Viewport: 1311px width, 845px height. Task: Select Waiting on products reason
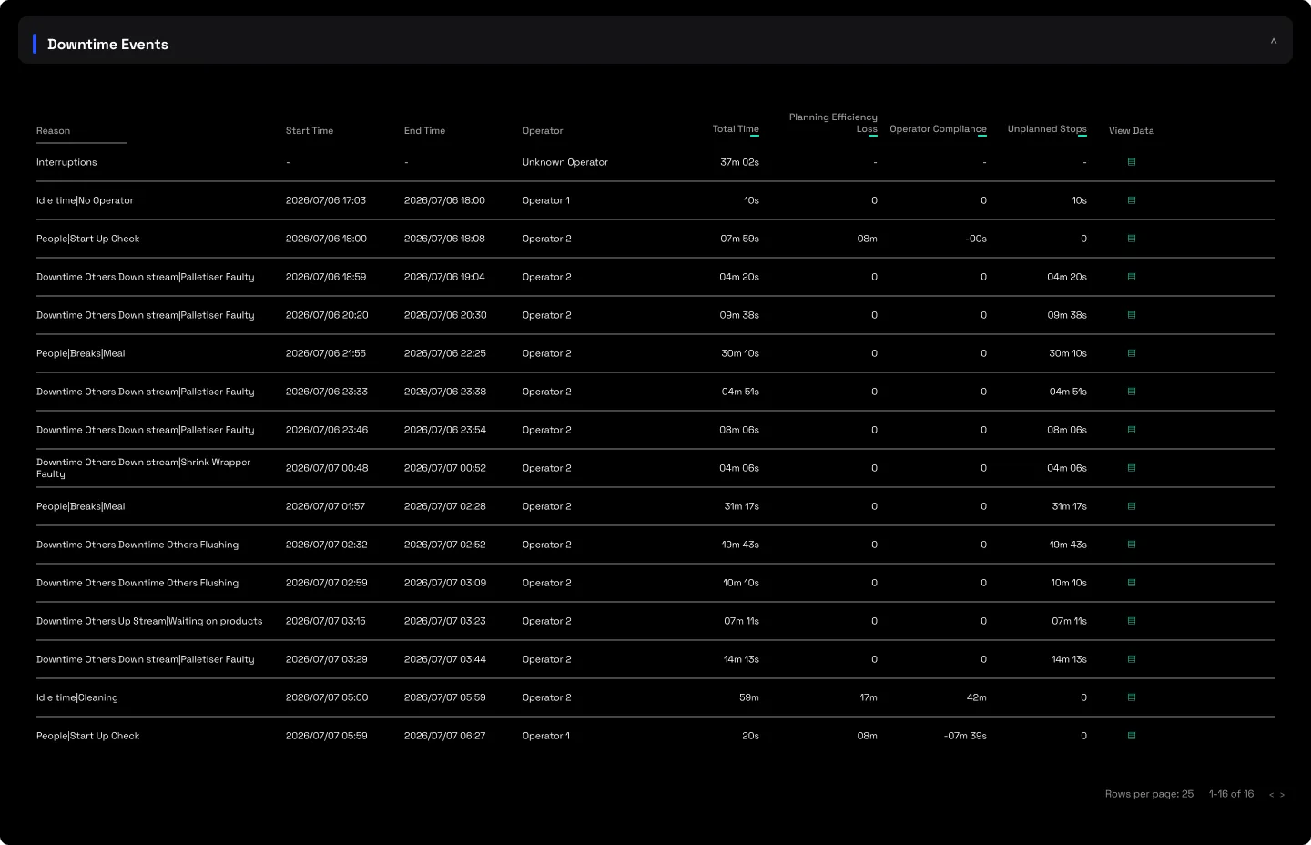point(149,621)
